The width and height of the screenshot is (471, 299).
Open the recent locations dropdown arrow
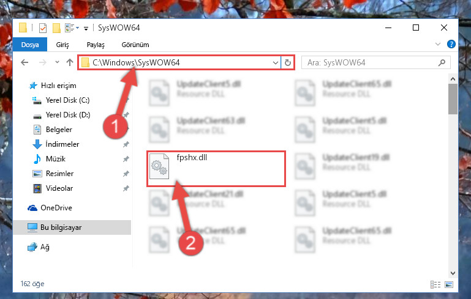click(x=57, y=62)
